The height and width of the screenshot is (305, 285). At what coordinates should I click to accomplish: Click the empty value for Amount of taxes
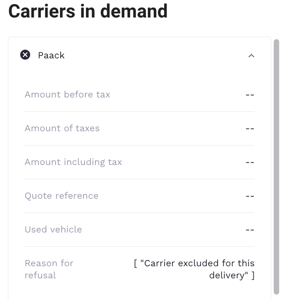click(x=250, y=128)
